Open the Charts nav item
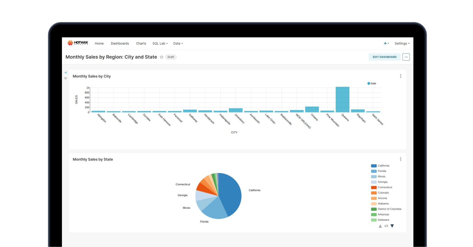473x247 pixels. click(141, 44)
